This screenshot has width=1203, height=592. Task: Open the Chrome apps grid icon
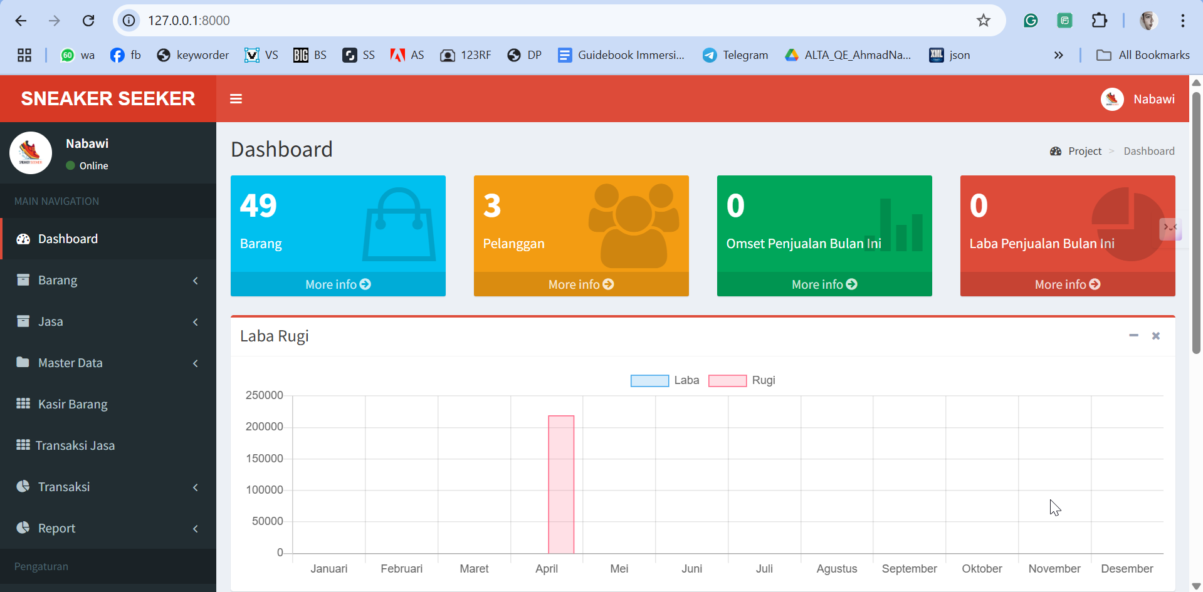coord(24,55)
